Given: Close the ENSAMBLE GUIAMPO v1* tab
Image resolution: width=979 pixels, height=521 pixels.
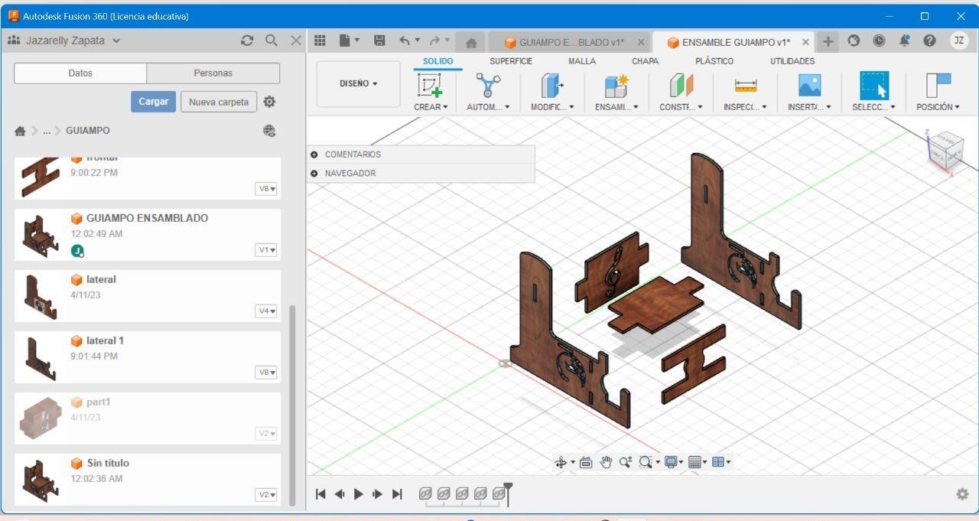Looking at the screenshot, I should pyautogui.click(x=805, y=43).
